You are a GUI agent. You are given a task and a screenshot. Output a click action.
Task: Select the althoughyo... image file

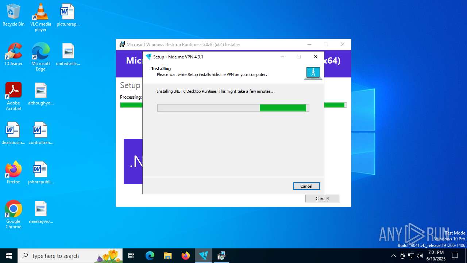(x=40, y=94)
